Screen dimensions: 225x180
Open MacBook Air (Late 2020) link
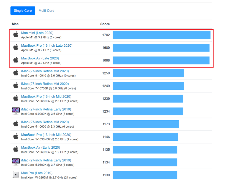(x=40, y=58)
